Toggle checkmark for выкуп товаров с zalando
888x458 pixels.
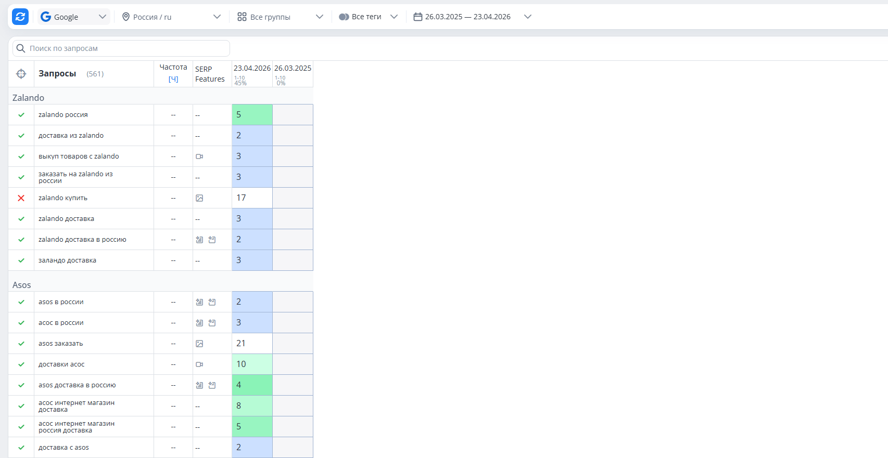click(21, 156)
